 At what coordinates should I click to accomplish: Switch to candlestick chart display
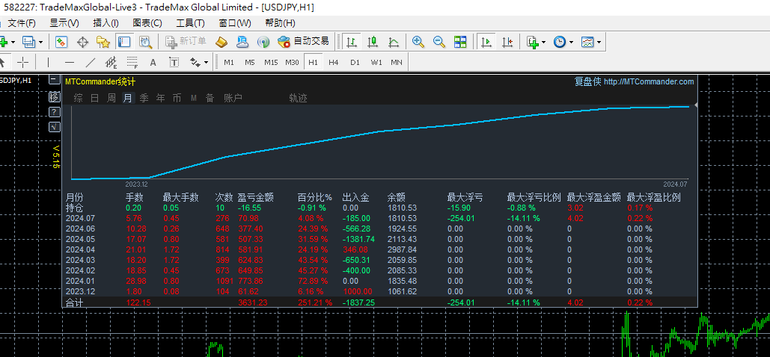tap(372, 42)
